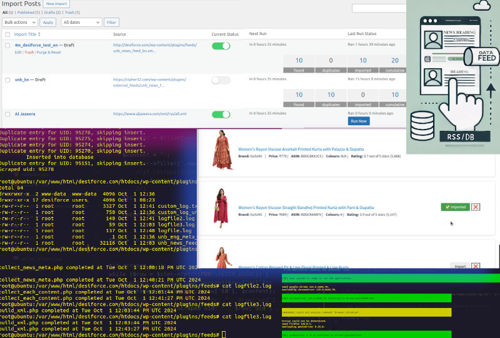Click the sort arrows next to Import Title
The image size is (500, 338).
click(x=40, y=34)
